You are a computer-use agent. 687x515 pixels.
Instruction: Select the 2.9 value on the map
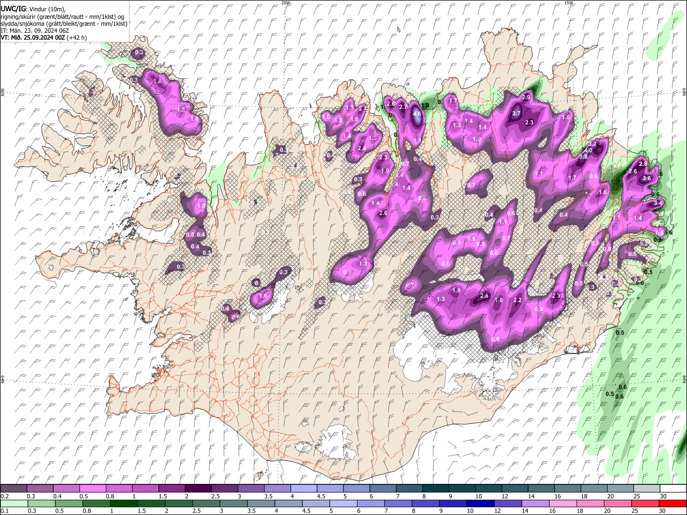pyautogui.click(x=526, y=97)
